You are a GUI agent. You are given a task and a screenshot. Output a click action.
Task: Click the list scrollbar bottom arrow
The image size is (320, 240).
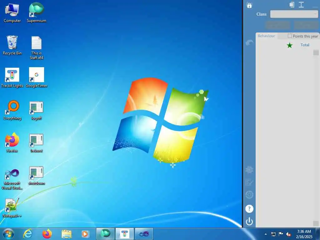(316, 223)
